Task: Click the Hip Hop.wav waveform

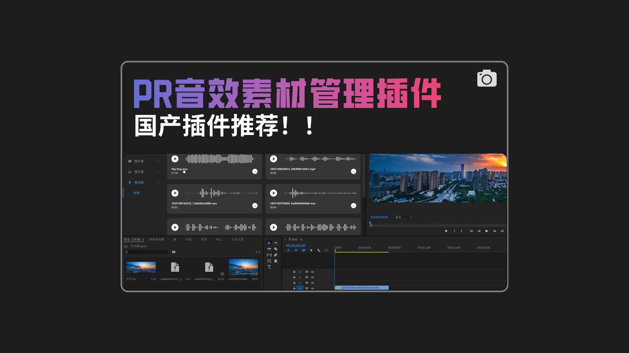Action: 220,159
